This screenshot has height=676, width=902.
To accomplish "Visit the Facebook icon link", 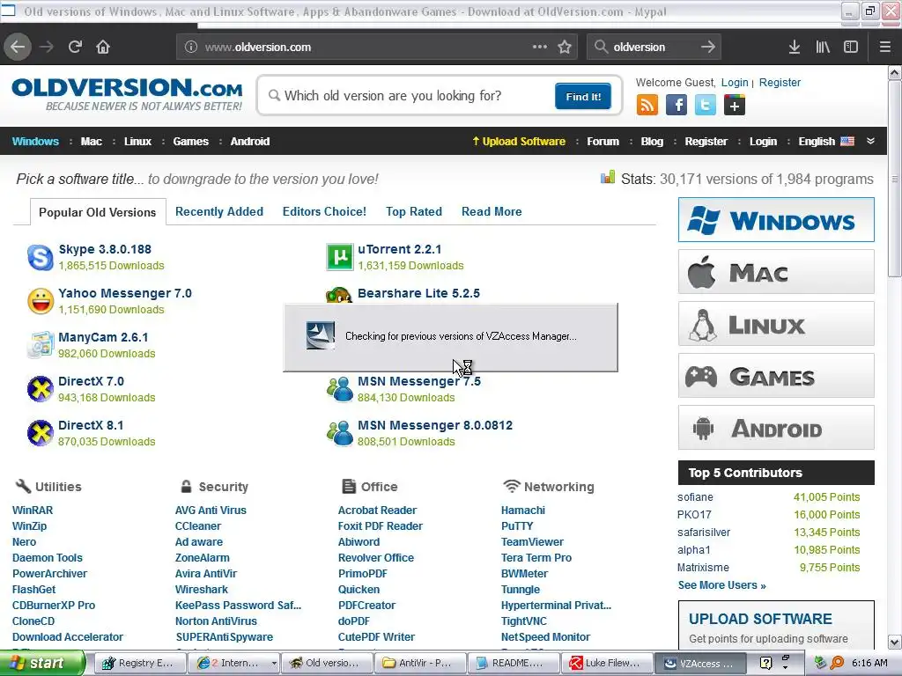I will pos(676,106).
